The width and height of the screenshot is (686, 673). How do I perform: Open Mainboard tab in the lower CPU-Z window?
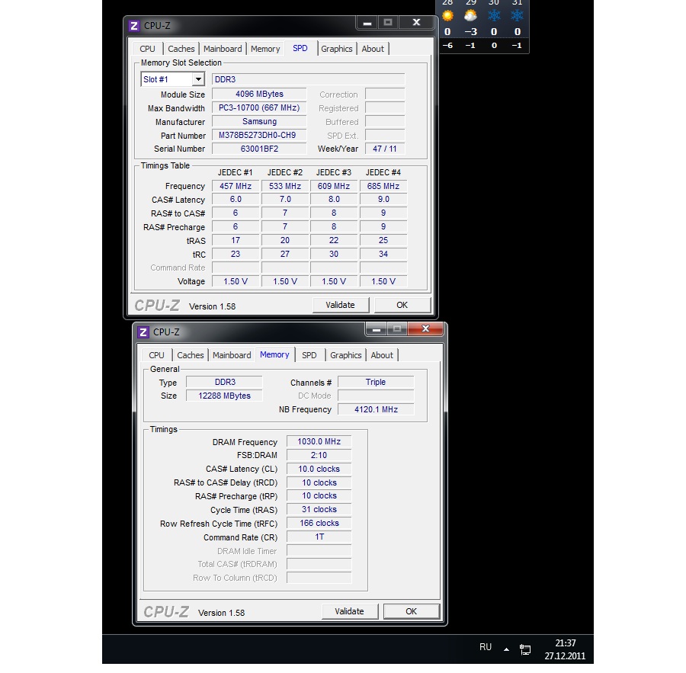pos(232,355)
